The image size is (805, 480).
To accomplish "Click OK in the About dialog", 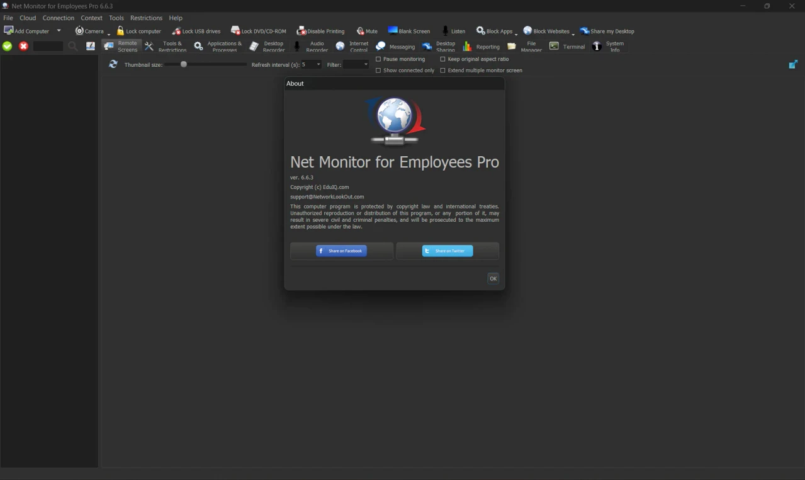I will 493,278.
